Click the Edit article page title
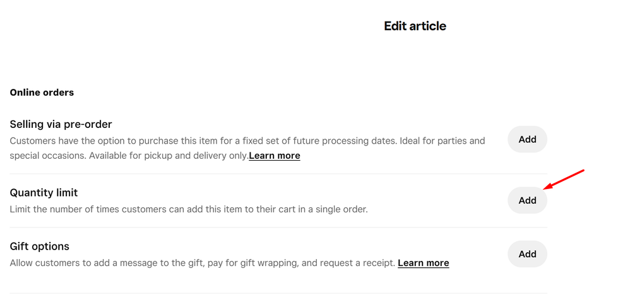630x305 pixels. (x=415, y=26)
